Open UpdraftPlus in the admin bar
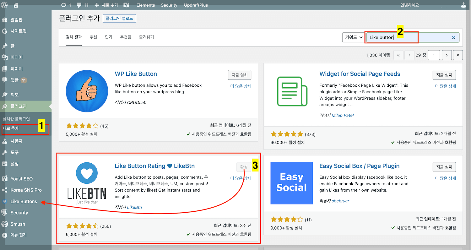Screen dimensions: 471x250 pos(196,5)
